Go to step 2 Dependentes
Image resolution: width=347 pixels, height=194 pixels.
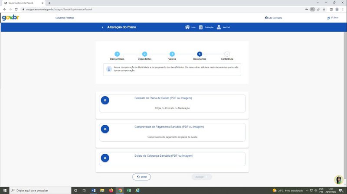pos(144,54)
